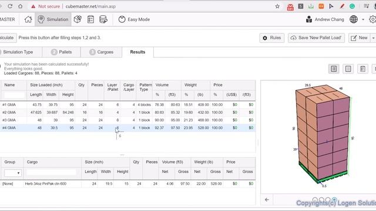Open the Group filter dropdown
Viewport: 376px width, 211px height.
13,173
